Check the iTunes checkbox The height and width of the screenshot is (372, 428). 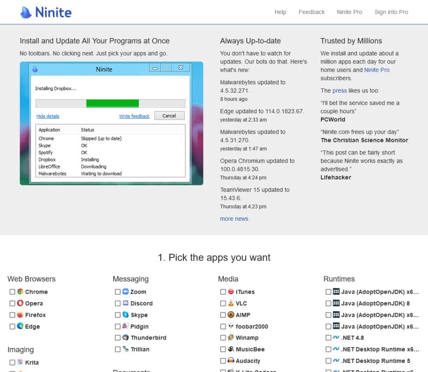(223, 292)
